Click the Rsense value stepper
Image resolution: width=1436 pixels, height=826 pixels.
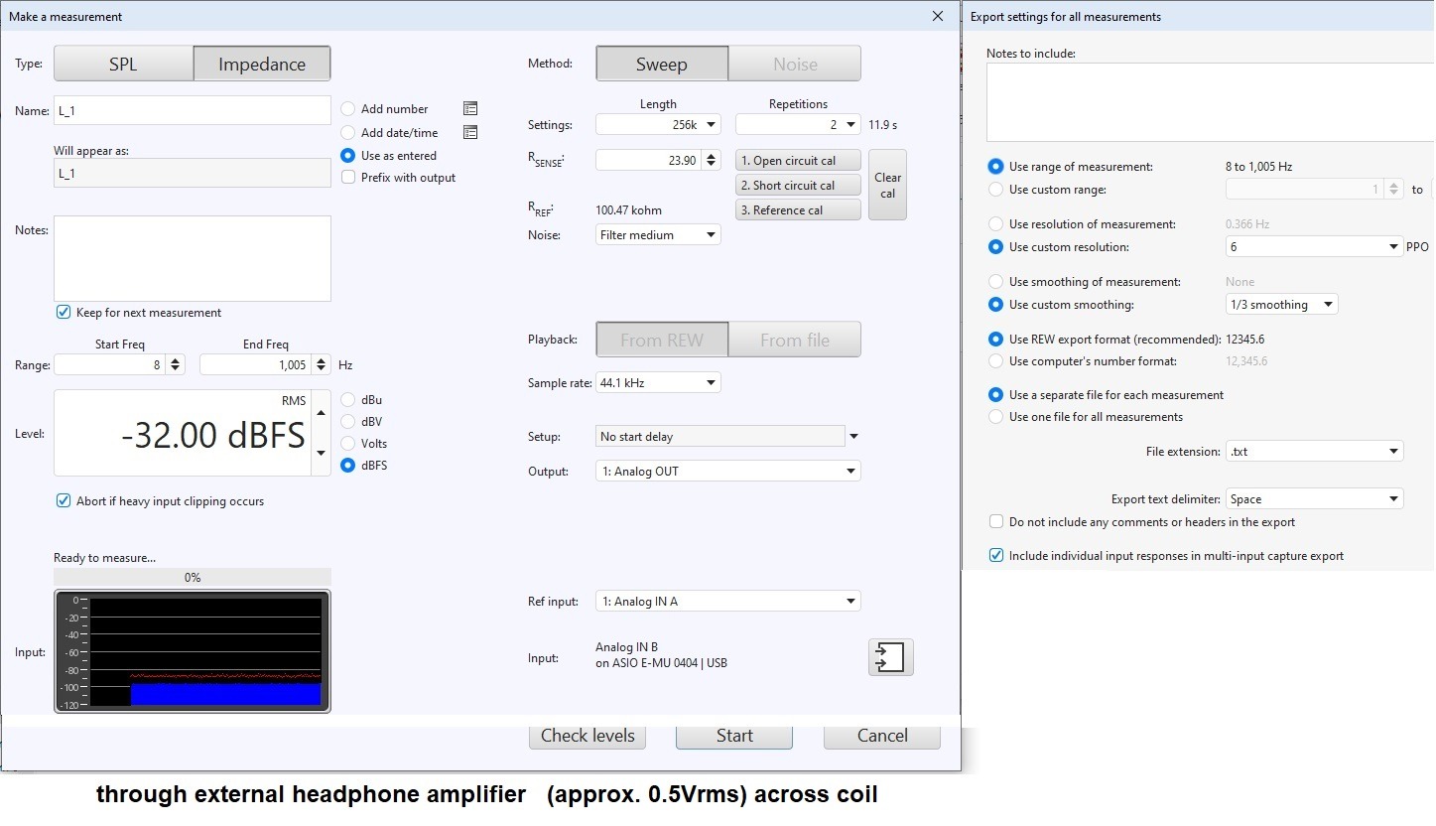click(x=712, y=161)
